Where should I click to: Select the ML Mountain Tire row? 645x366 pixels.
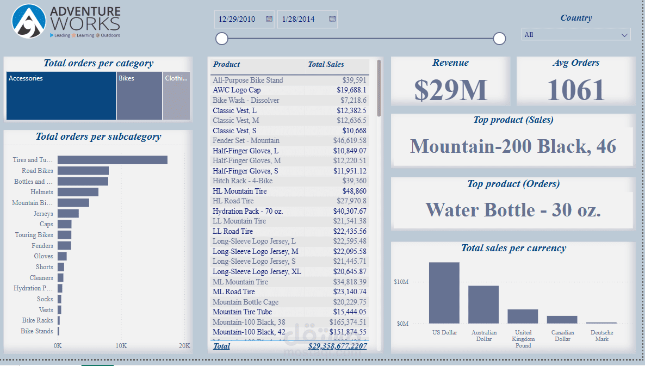click(289, 282)
